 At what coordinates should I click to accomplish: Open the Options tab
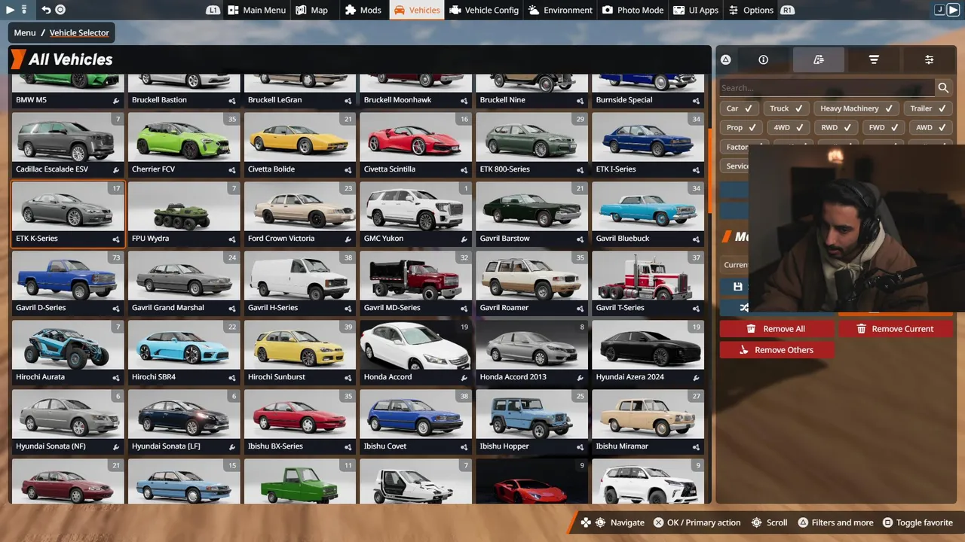pos(752,10)
